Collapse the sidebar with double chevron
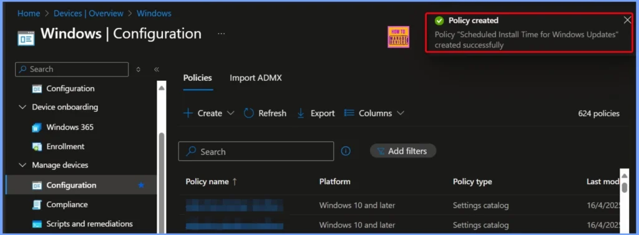The image size is (639, 235). pos(157,70)
